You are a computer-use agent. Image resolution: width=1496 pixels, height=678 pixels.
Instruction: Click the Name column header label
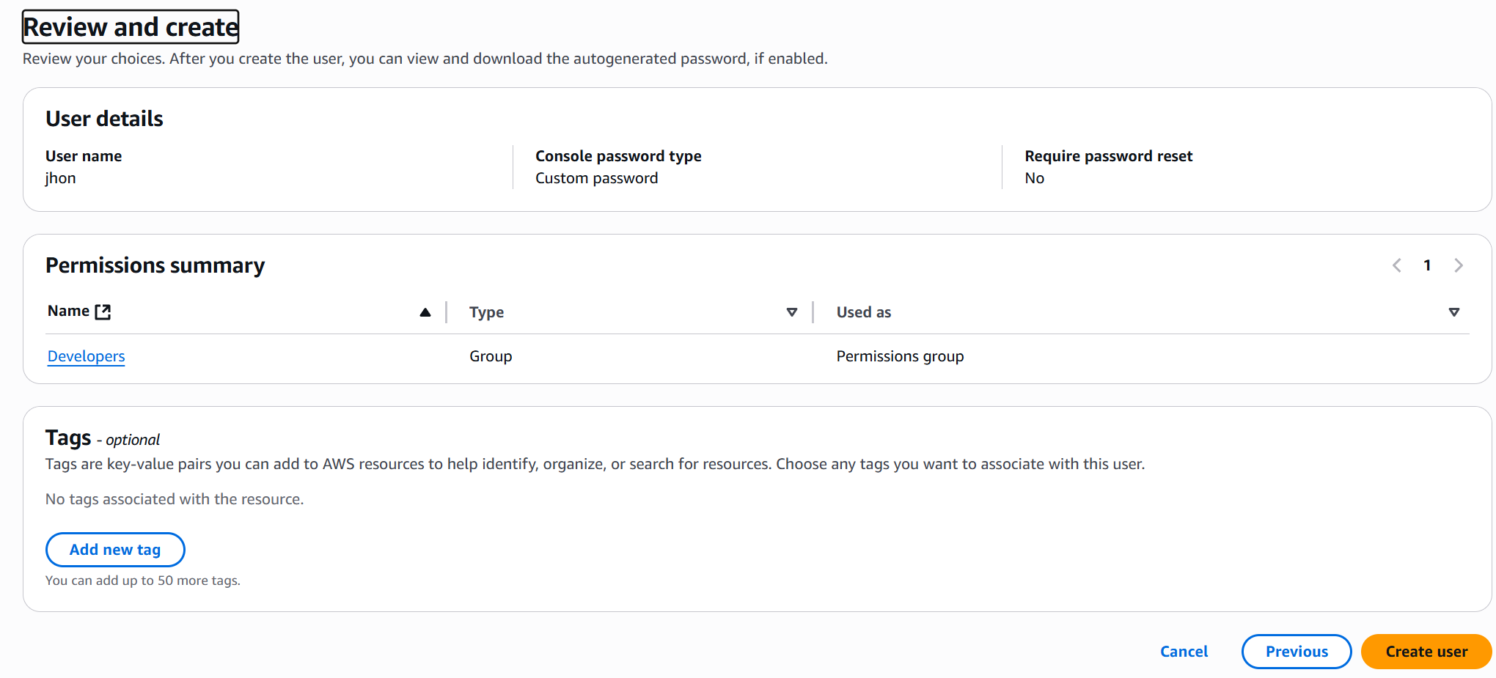[x=68, y=312]
